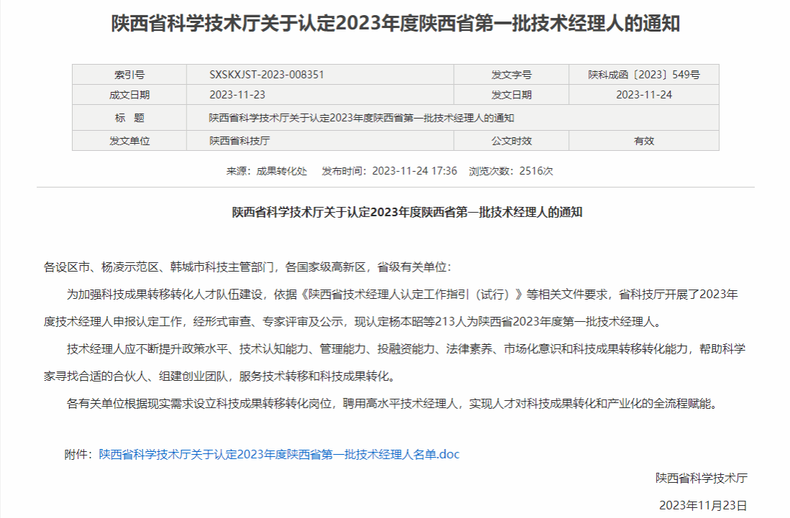Click view count 浏览次数：2516次

coord(511,171)
